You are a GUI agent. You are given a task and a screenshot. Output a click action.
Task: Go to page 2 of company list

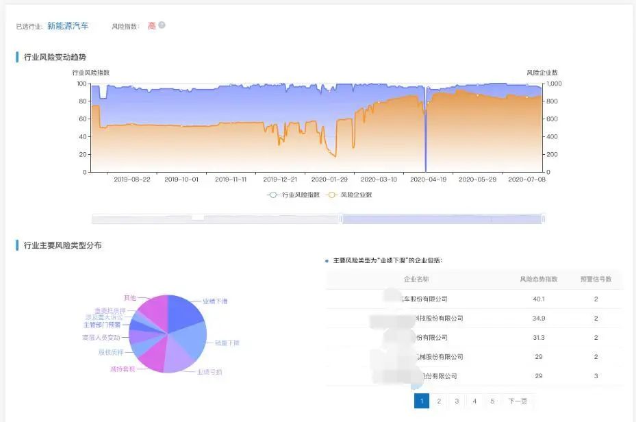coord(439,401)
